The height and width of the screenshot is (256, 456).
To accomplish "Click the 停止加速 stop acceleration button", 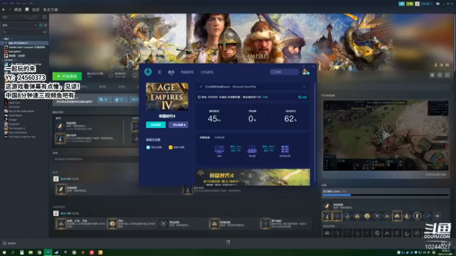I will (x=178, y=125).
